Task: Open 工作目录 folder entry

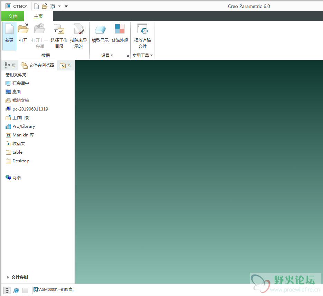Action: pos(17,118)
